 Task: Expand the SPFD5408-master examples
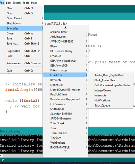[66, 118]
